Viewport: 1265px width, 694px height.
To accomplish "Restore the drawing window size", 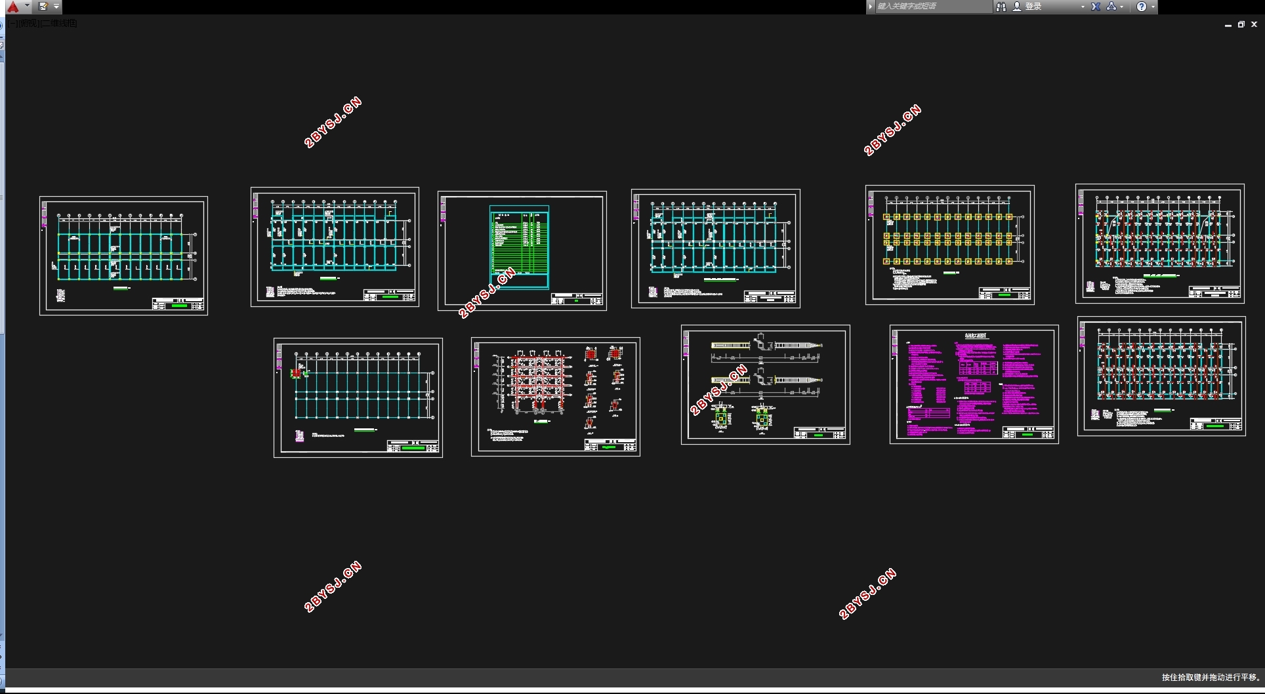I will (1241, 24).
